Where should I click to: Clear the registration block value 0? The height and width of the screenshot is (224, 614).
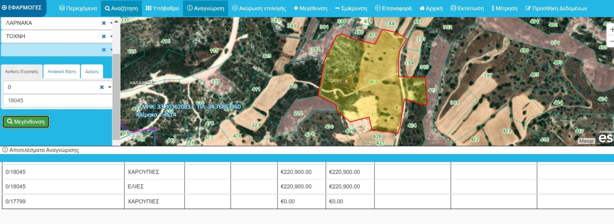tap(102, 87)
